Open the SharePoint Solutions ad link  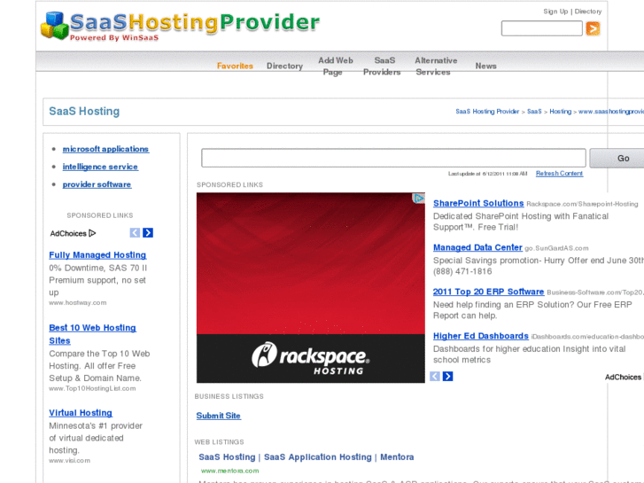coord(478,203)
